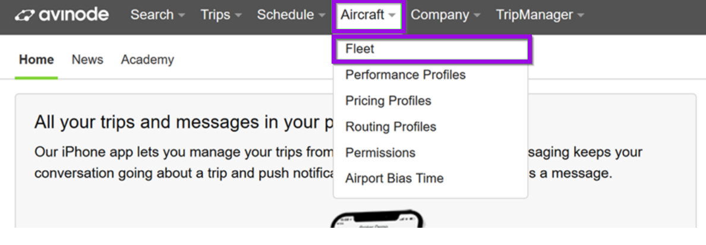
Task: Expand the Trips menu
Action: 221,15
